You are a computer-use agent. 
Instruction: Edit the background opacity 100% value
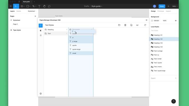164,21
